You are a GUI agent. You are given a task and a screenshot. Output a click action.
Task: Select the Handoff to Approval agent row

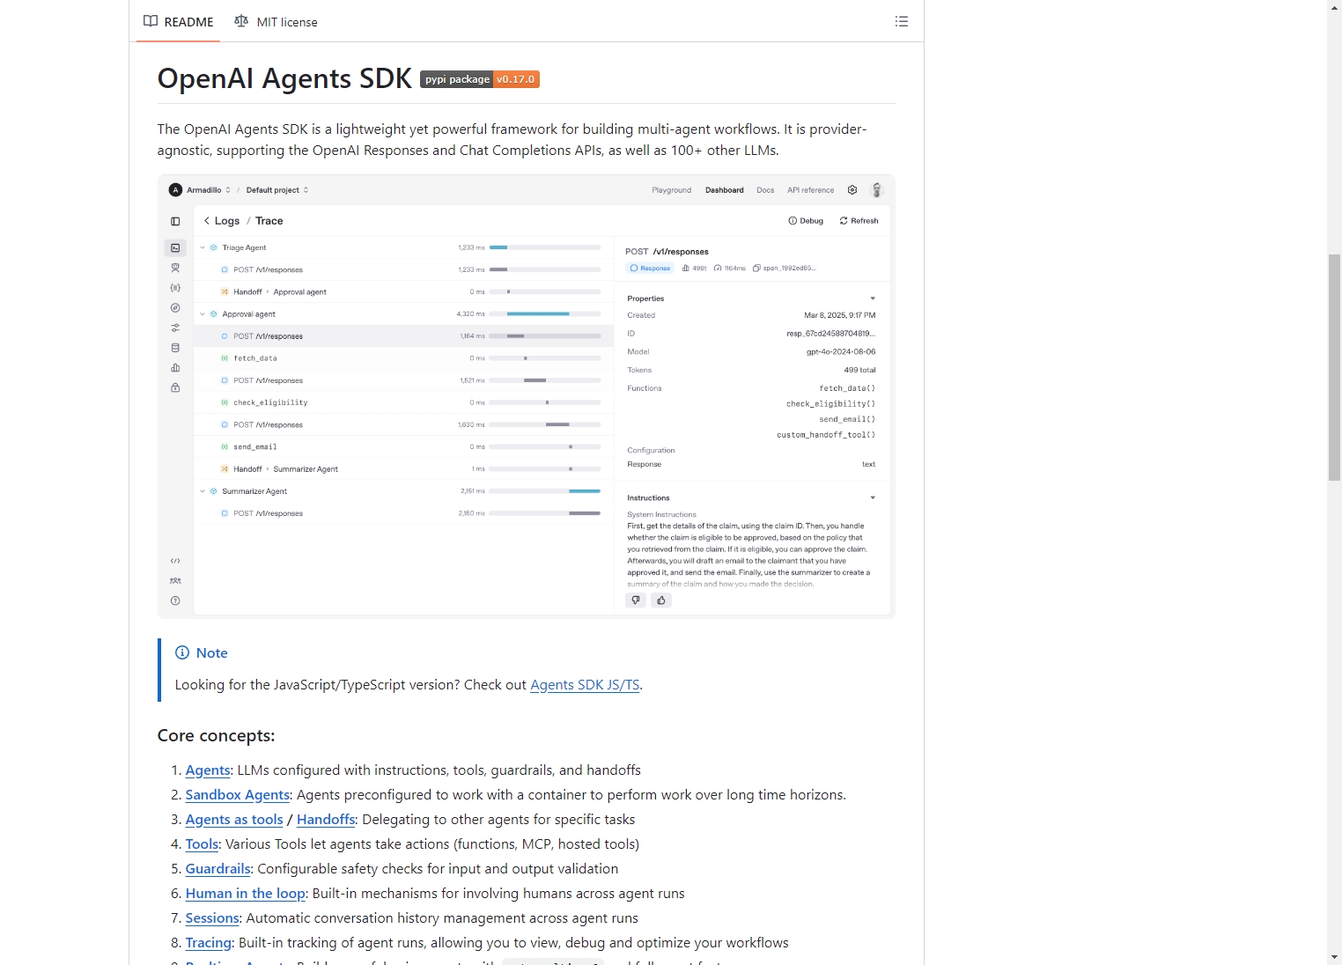403,292
